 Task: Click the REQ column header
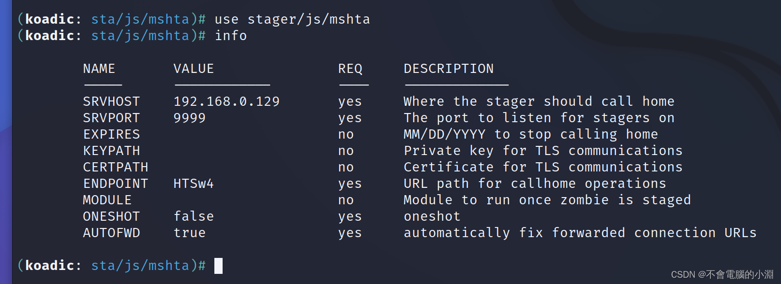click(x=350, y=69)
